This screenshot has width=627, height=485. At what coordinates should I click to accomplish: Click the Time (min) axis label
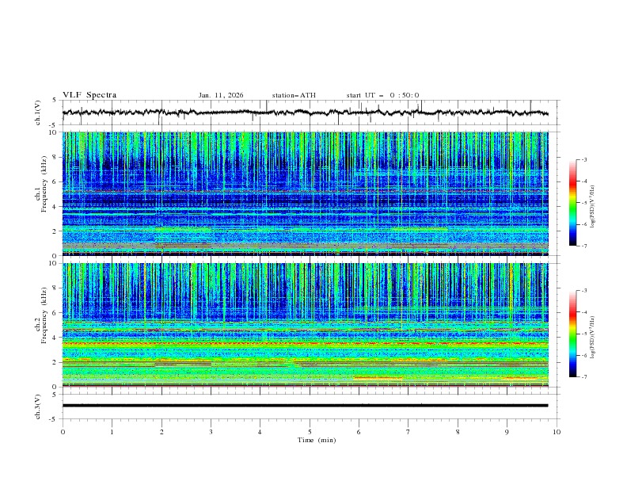[316, 440]
